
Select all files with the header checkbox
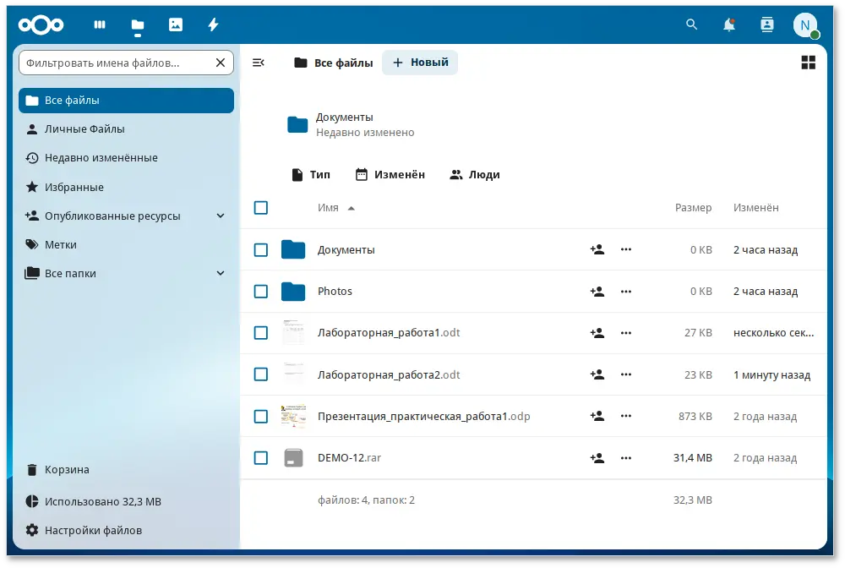tap(261, 207)
